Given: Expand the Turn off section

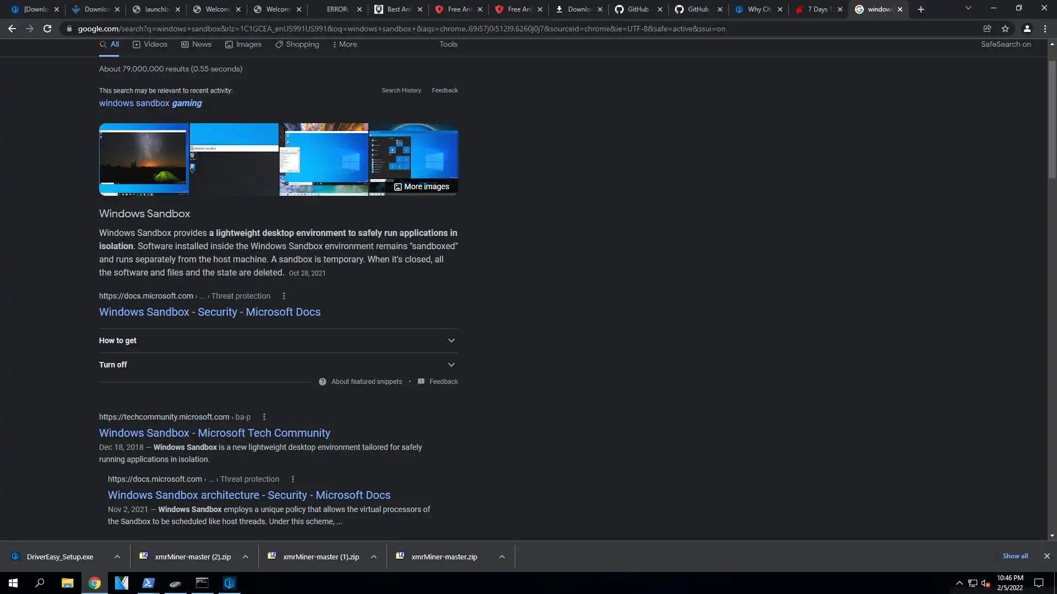Looking at the screenshot, I should click(x=451, y=365).
